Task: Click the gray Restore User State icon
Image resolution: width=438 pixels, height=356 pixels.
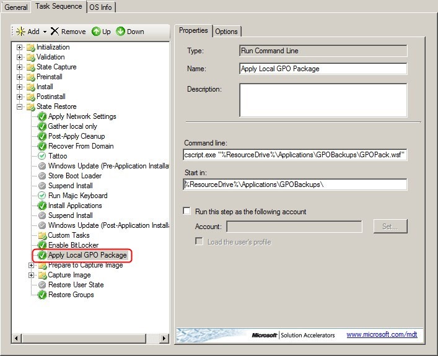Action: tap(42, 285)
